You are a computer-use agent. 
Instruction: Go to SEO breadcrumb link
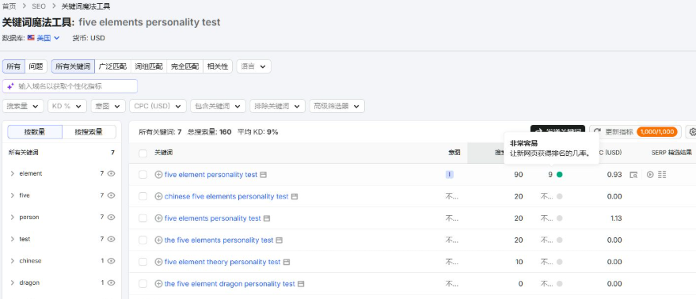pos(39,6)
